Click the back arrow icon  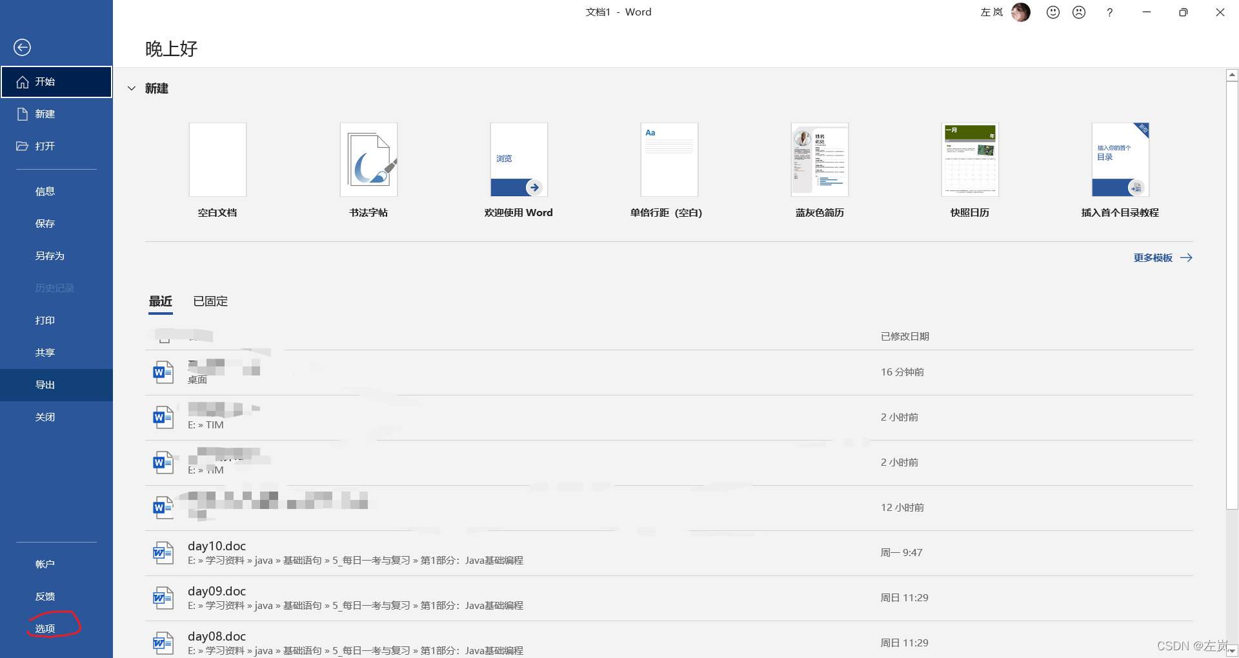[x=22, y=47]
